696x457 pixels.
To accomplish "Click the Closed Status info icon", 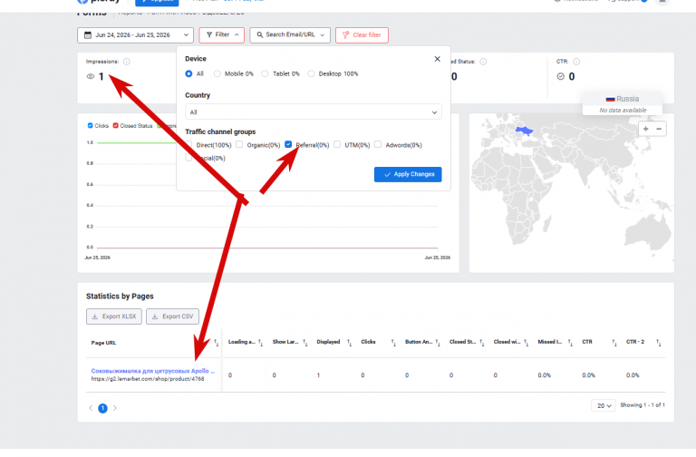I will (483, 62).
